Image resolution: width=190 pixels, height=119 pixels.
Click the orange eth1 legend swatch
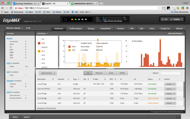pos(69,50)
